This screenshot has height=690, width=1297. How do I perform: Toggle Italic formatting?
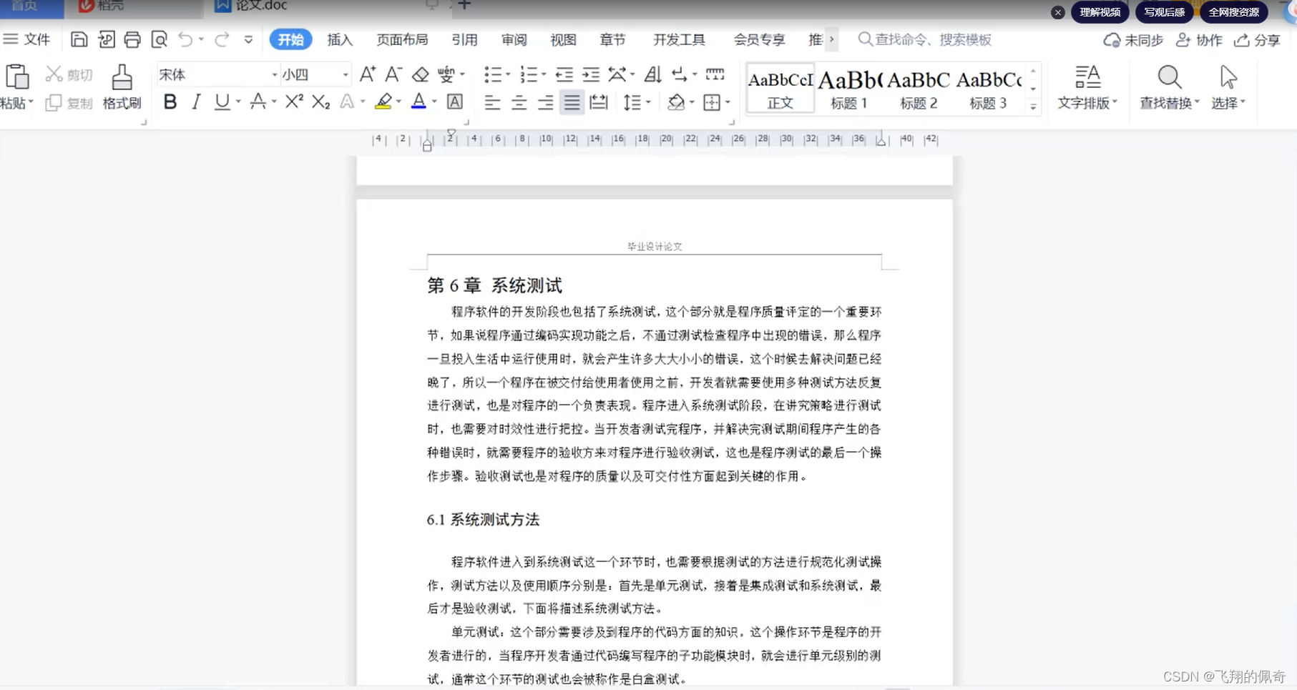pos(196,102)
